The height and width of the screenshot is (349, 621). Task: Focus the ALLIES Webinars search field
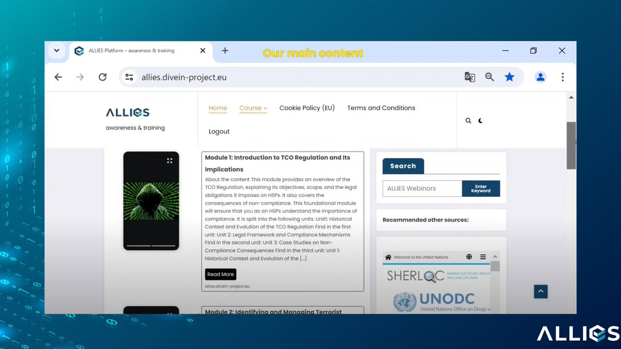pyautogui.click(x=422, y=189)
